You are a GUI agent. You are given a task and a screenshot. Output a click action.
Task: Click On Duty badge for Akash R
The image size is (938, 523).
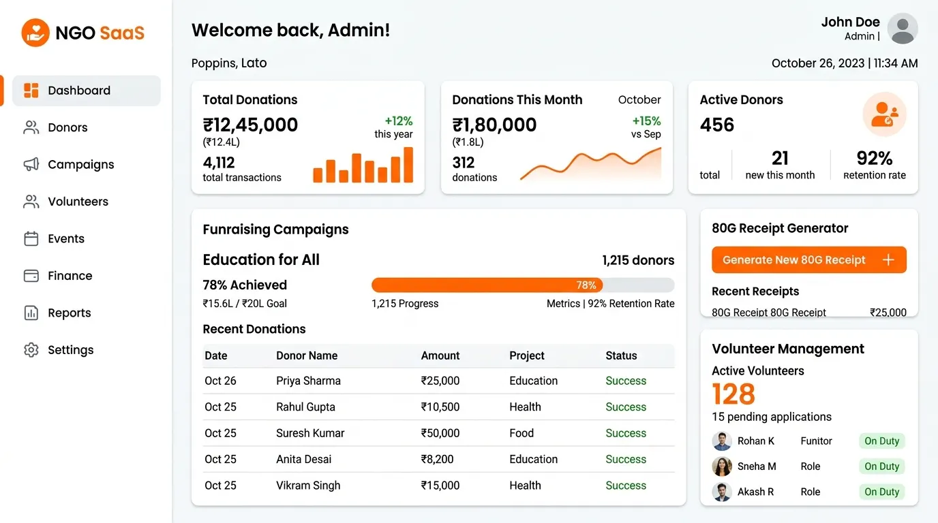pos(882,492)
